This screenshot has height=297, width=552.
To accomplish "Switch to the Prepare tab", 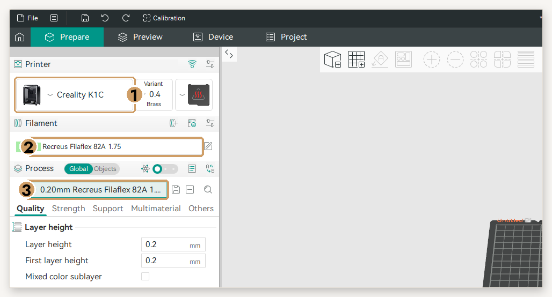I will [x=67, y=37].
